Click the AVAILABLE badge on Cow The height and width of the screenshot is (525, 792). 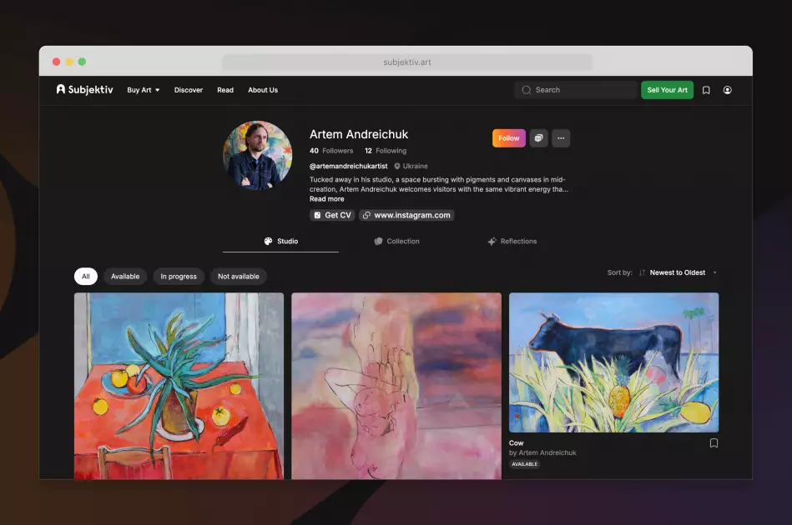click(x=524, y=464)
